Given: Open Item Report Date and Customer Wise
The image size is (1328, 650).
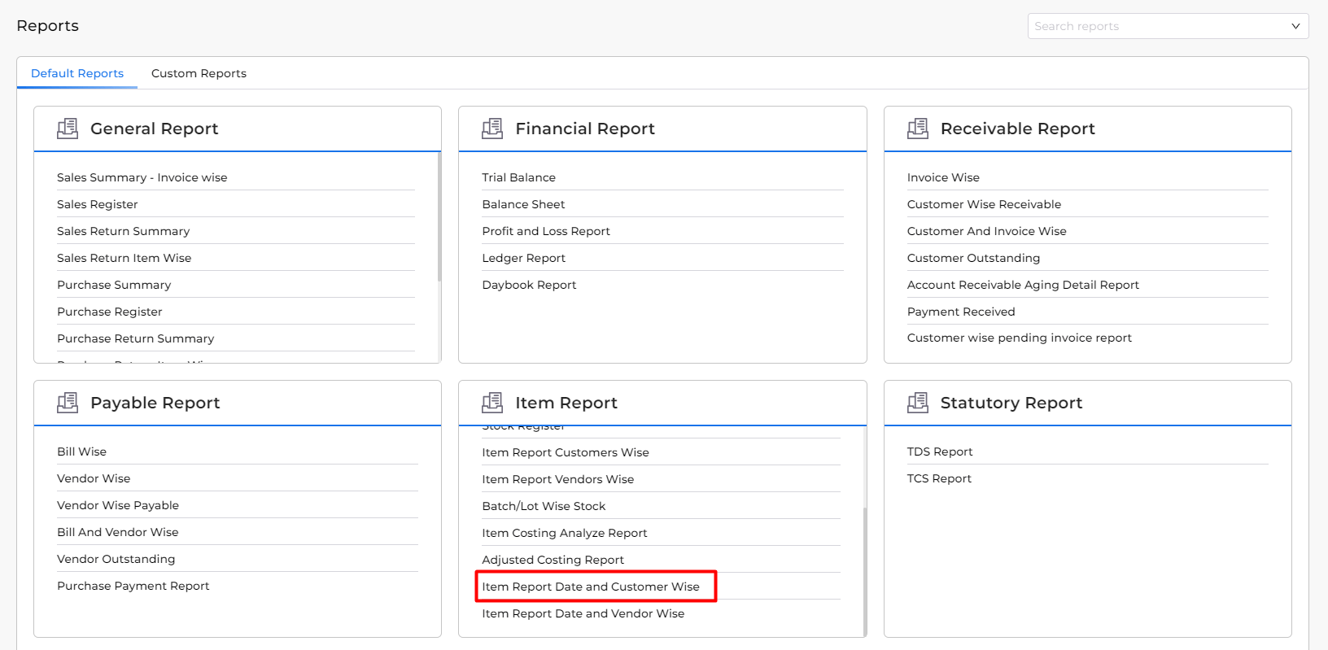Looking at the screenshot, I should click(x=591, y=587).
